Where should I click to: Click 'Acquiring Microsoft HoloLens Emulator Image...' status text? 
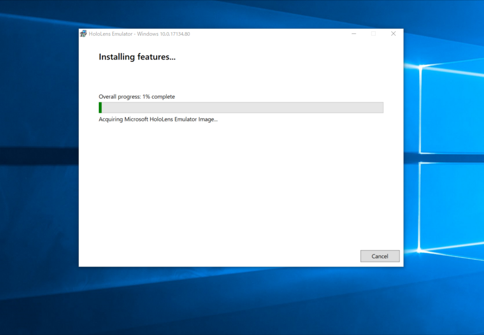158,119
